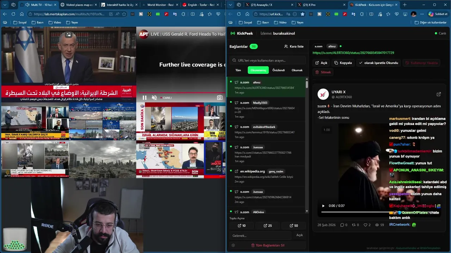
Task: Click the picture-in-picture icon on the Netanyahu video
Action: point(68,34)
